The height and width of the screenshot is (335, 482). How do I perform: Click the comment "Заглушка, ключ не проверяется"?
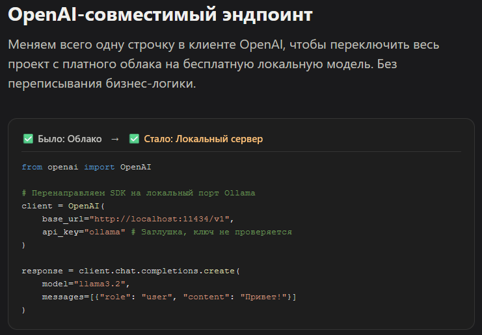click(x=211, y=232)
